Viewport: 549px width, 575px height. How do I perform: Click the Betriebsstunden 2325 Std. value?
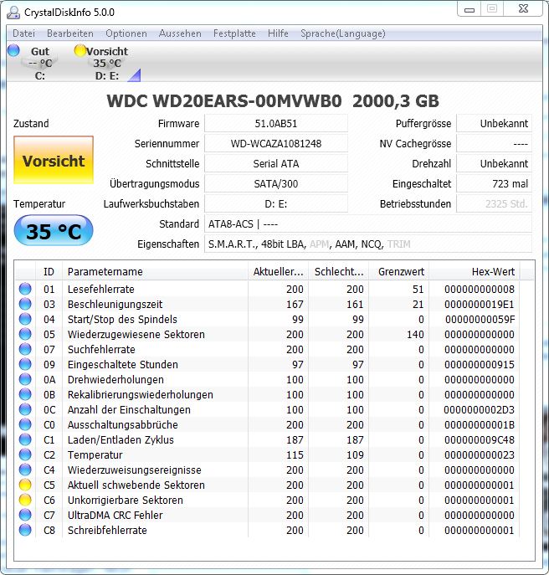(x=494, y=204)
